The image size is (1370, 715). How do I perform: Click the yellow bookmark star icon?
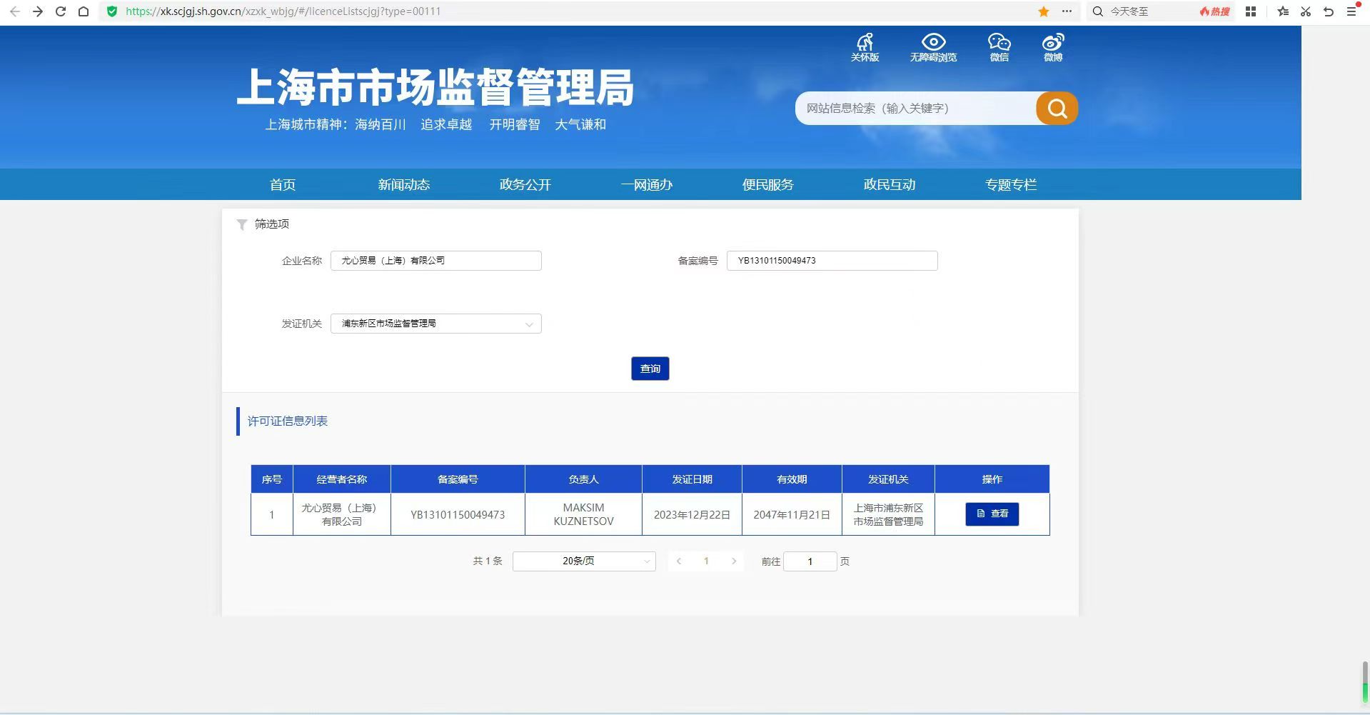[1044, 11]
